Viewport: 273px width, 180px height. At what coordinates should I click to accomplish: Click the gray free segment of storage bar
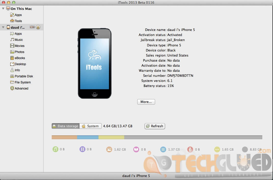pyautogui.click(x=193, y=137)
